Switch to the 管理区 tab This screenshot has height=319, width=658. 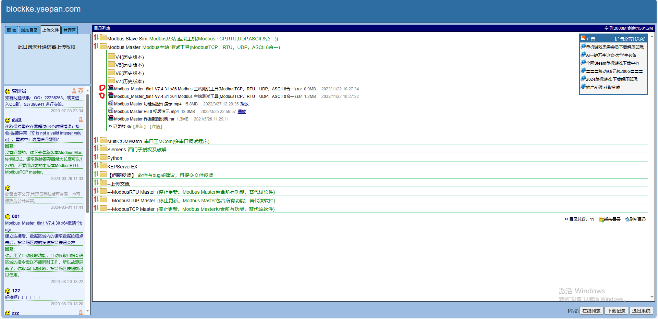69,30
